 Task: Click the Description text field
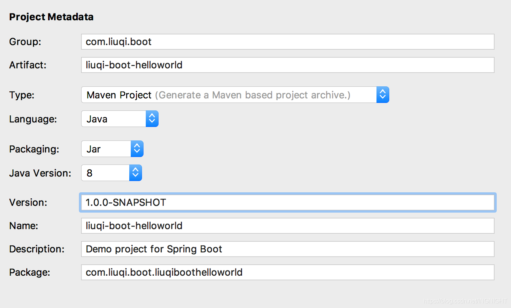pyautogui.click(x=287, y=249)
